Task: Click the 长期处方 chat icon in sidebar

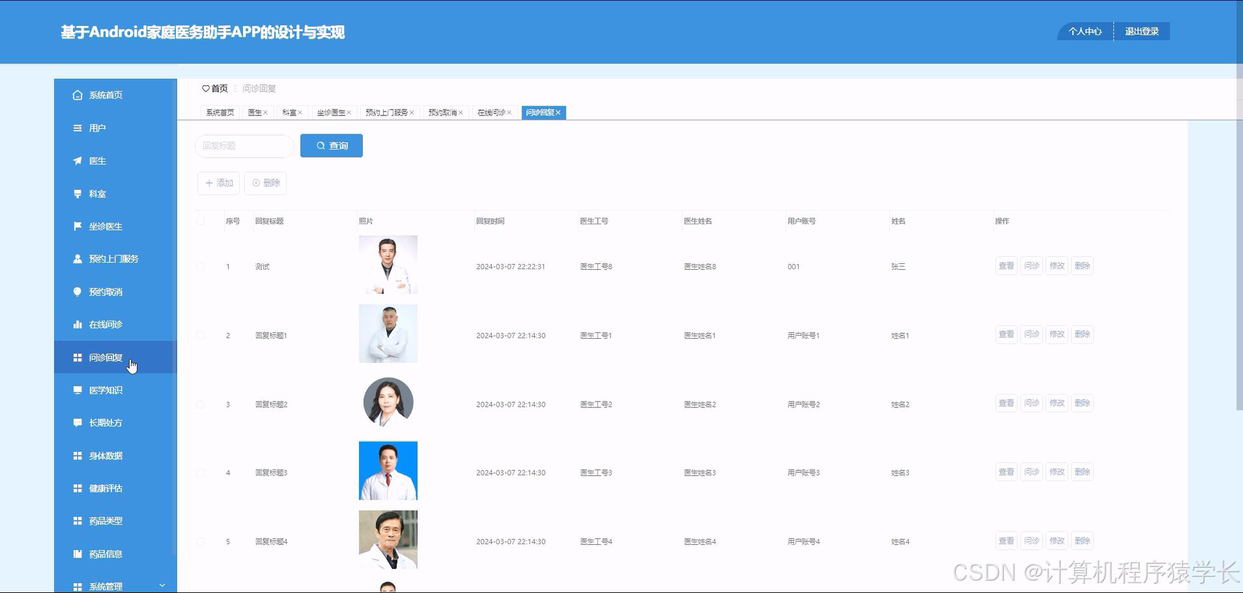Action: pyautogui.click(x=78, y=423)
